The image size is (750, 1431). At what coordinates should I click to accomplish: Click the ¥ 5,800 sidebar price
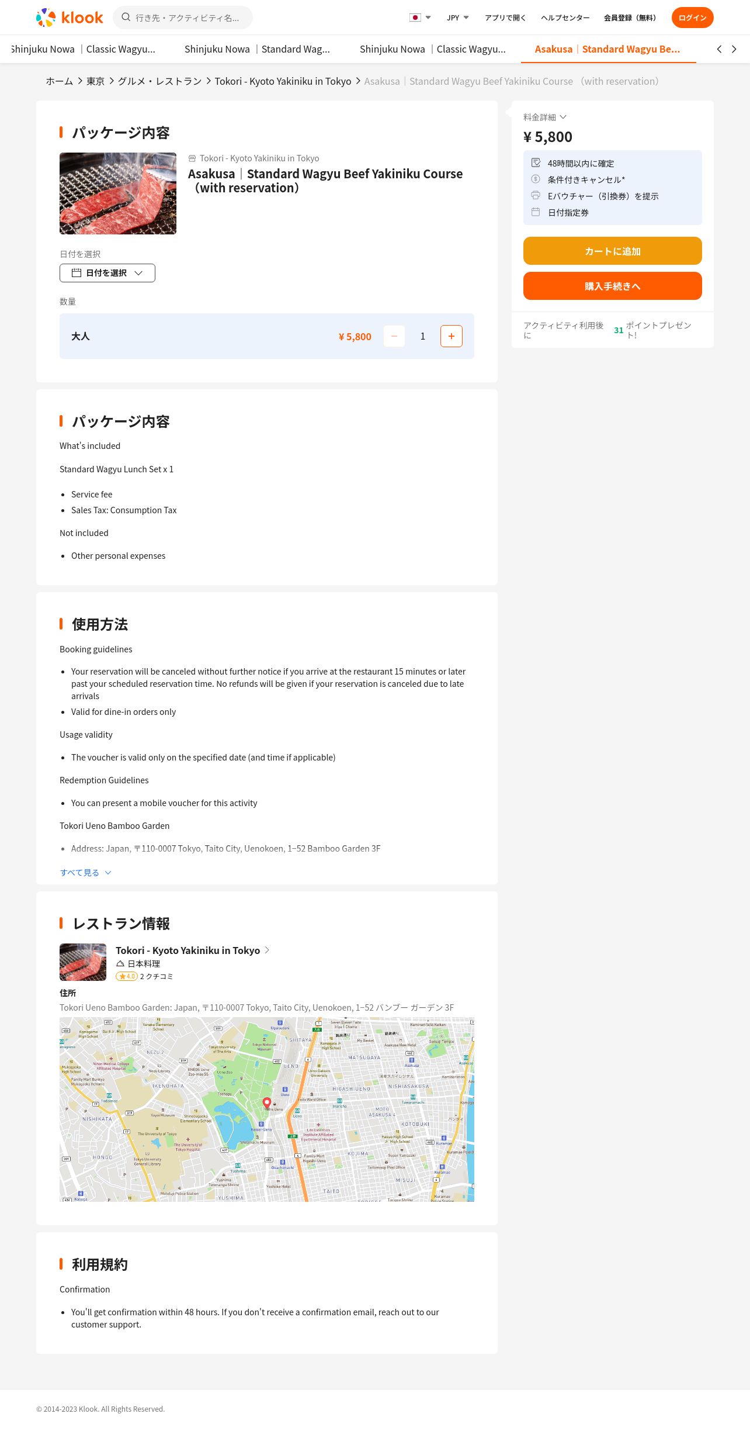tap(548, 137)
